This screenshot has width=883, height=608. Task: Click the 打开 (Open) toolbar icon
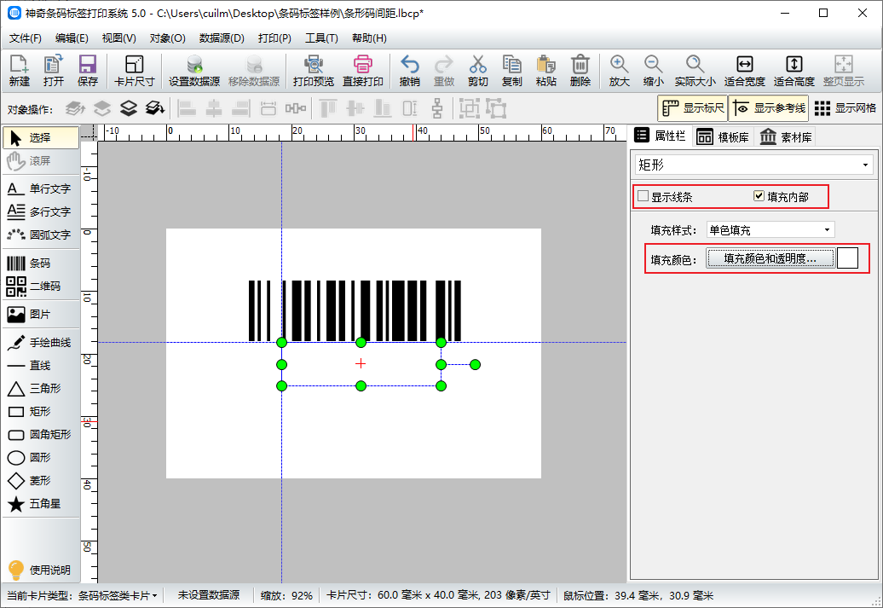[54, 71]
